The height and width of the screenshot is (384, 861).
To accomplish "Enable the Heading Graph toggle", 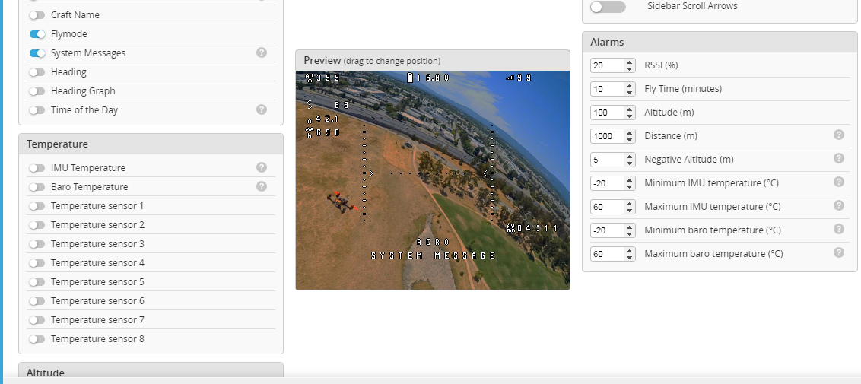I will [x=37, y=91].
